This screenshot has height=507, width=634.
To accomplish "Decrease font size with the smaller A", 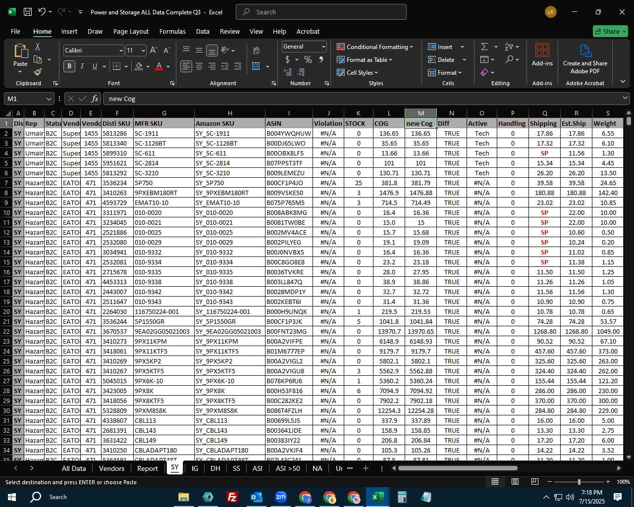I will pyautogui.click(x=166, y=51).
